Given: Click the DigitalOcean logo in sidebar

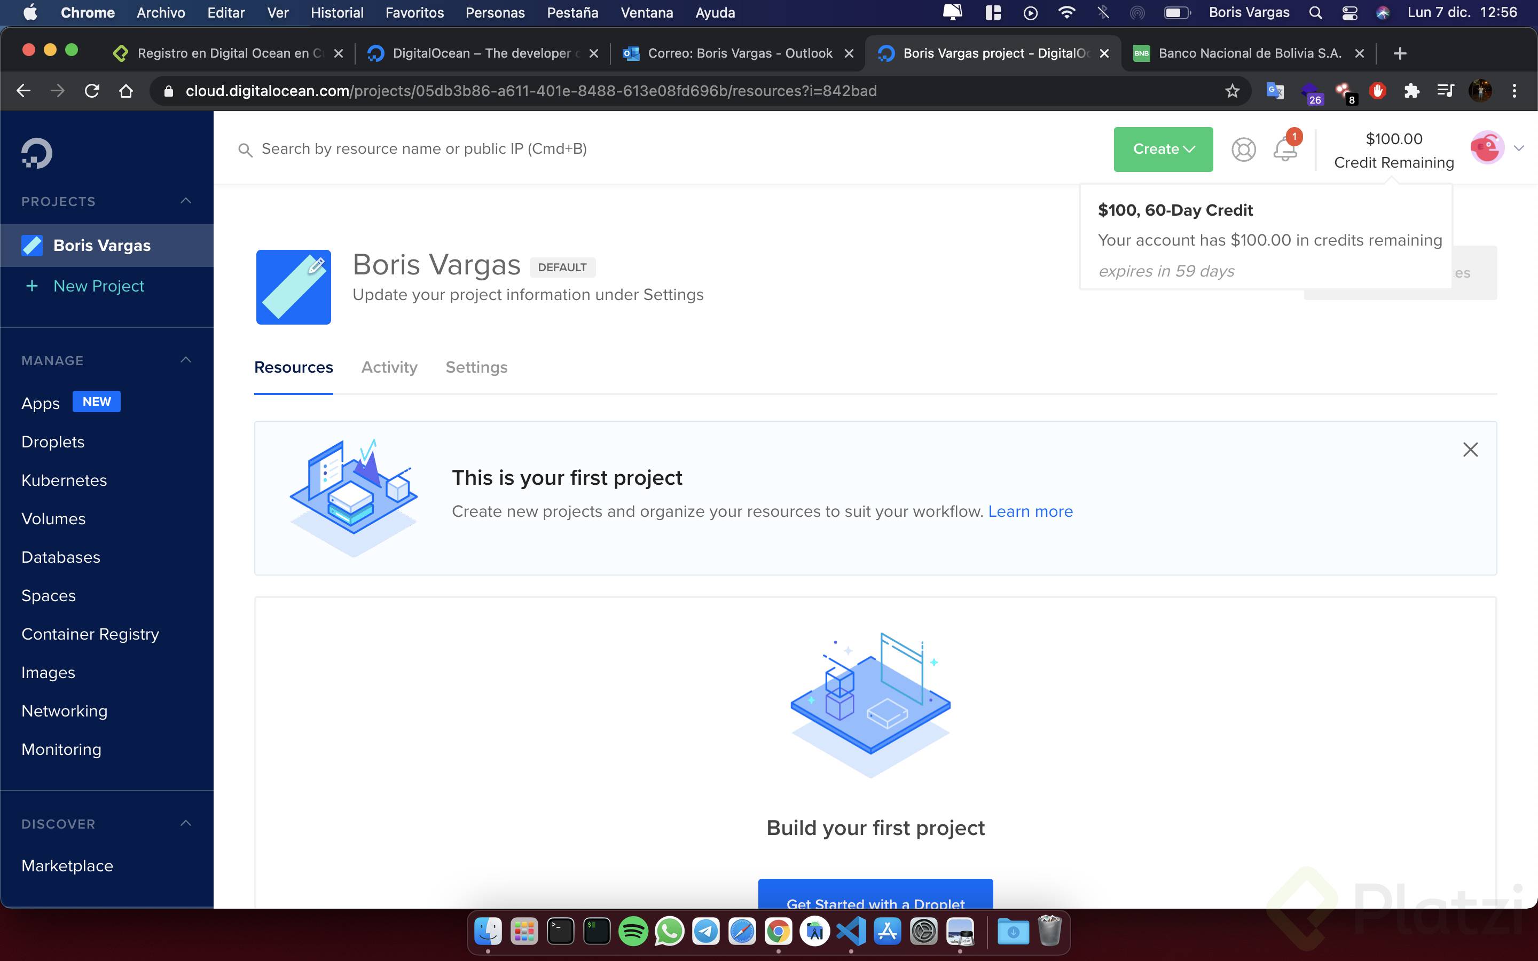Looking at the screenshot, I should [36, 153].
